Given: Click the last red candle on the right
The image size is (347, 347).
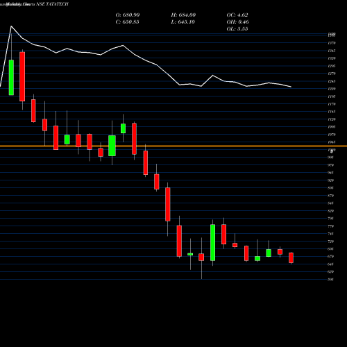Looking at the screenshot, I should tap(291, 257).
